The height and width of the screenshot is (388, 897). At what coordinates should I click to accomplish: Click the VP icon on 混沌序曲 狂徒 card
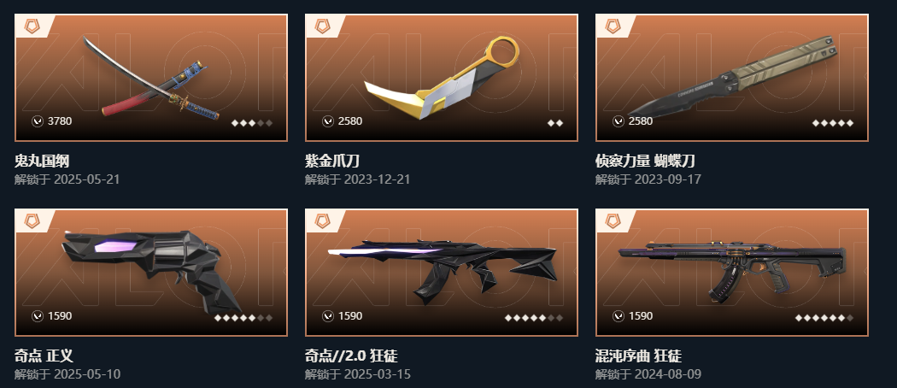pyautogui.click(x=619, y=316)
